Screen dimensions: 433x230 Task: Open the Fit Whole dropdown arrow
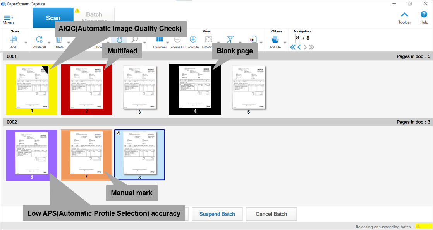coord(218,43)
